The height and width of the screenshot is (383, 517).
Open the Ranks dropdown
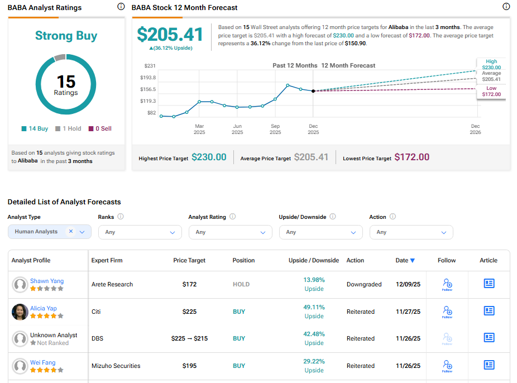pyautogui.click(x=140, y=232)
